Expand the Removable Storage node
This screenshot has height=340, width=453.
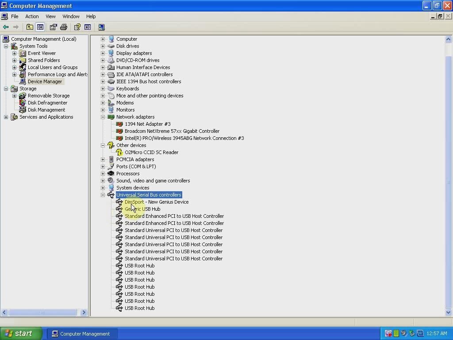(15, 96)
